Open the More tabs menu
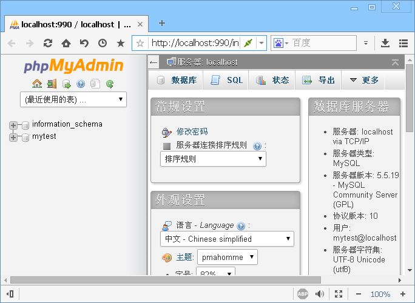Screen dimensions: 415x303 point(363,80)
